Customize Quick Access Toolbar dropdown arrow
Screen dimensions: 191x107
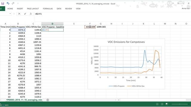[x=18, y=3]
